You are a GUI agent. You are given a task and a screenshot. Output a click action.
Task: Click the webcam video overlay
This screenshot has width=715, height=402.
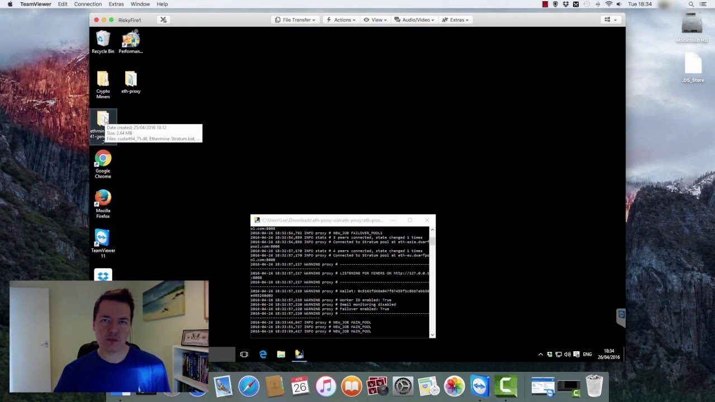(109, 337)
